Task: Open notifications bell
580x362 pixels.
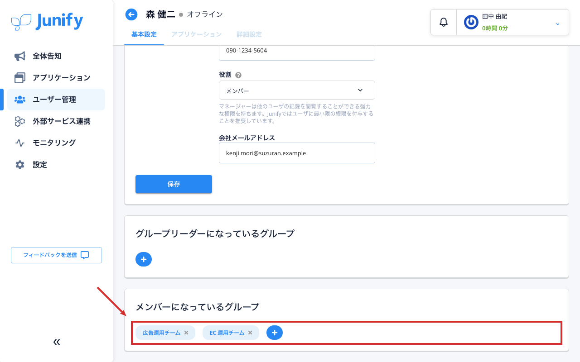Action: (444, 22)
